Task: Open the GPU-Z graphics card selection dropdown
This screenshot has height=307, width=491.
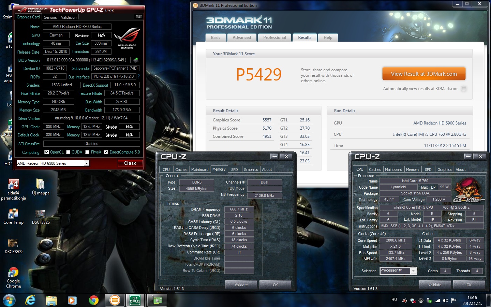Action: [x=87, y=163]
